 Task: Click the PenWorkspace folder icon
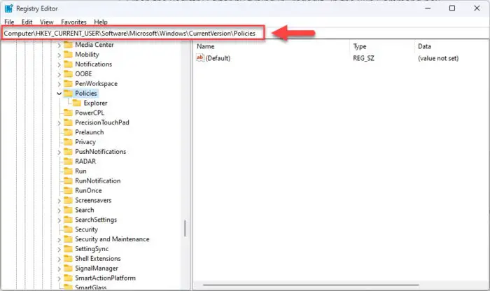coord(68,83)
